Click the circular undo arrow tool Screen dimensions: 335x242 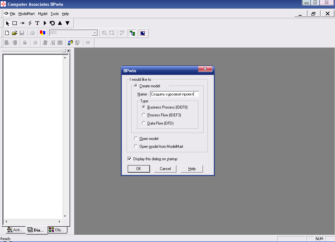pos(52,23)
